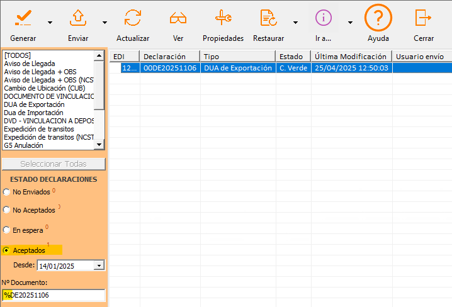Select the No Enviados radio button
Viewport: 452px width, 307px height.
[7, 192]
